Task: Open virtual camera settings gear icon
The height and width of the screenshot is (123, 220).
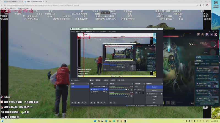Action: pos(161,94)
